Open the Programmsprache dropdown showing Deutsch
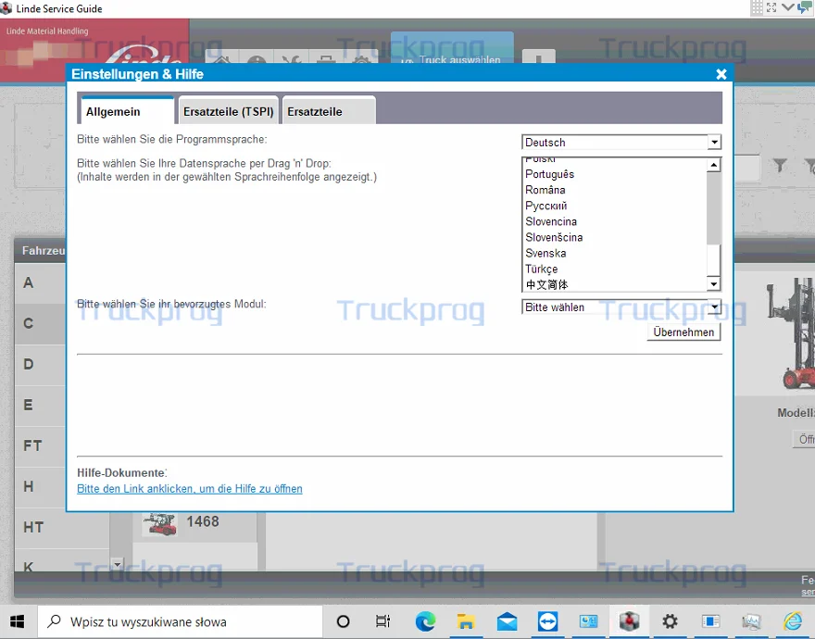 [621, 142]
